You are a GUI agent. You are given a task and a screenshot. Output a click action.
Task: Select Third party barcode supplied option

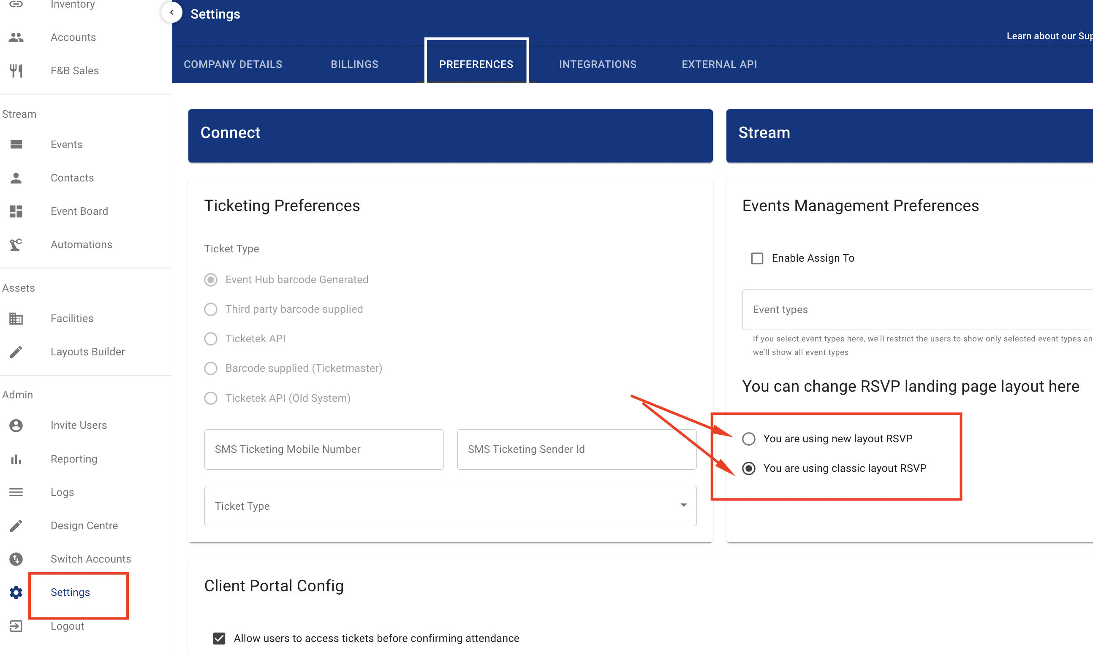click(211, 309)
